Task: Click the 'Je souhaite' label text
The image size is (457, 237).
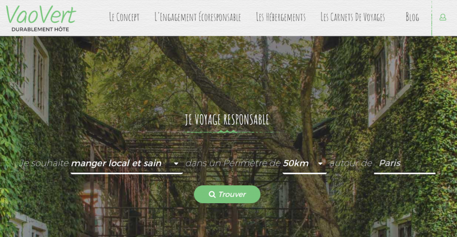Action: click(44, 163)
